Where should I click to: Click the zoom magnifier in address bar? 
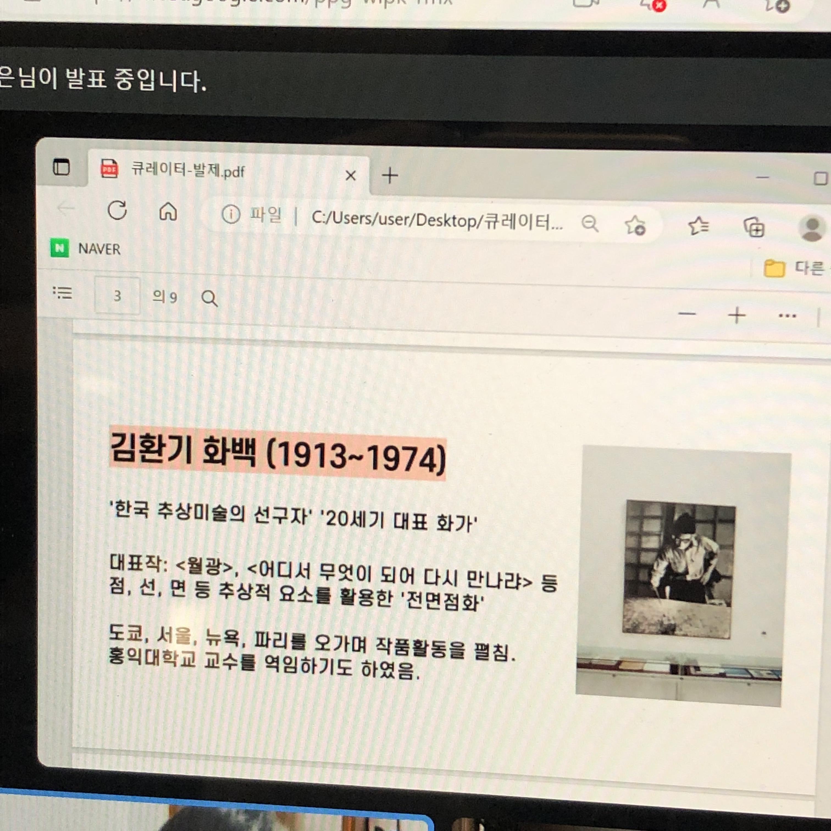pos(590,224)
